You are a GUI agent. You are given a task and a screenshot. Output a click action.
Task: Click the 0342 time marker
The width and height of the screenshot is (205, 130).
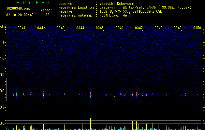tap(41, 28)
